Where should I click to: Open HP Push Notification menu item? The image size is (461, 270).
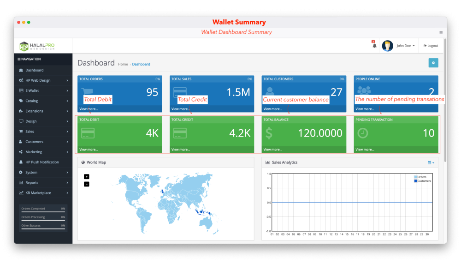[42, 162]
